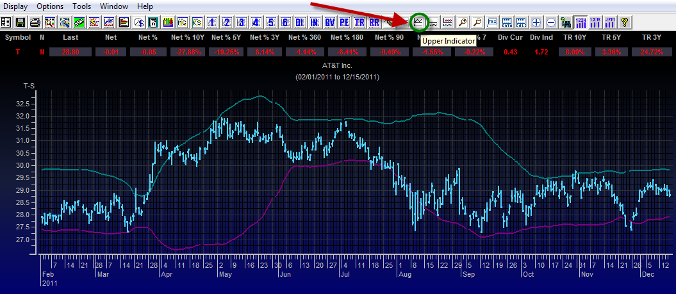Select chart preset 1 icon
Screen dimensions: 676x294
click(211, 22)
